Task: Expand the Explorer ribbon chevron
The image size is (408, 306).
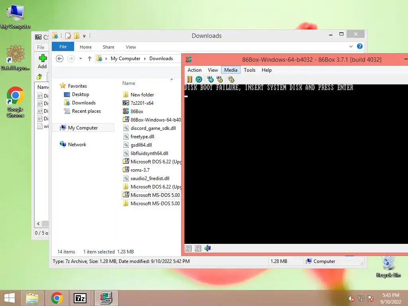Action: click(351, 46)
